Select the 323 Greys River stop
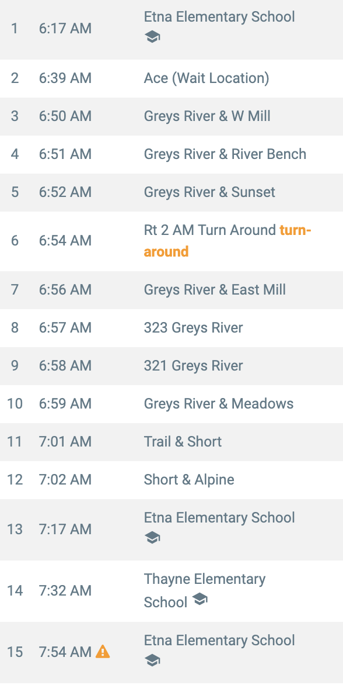343x685 pixels. pos(171,328)
